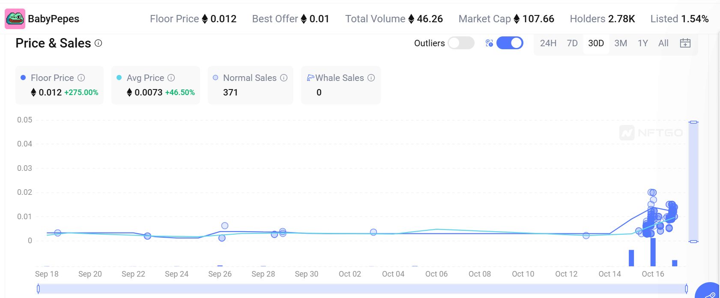Click the Avg Price info icon
The width and height of the screenshot is (720, 298).
click(x=171, y=78)
